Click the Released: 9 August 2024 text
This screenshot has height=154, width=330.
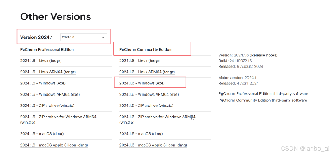coord(241,67)
